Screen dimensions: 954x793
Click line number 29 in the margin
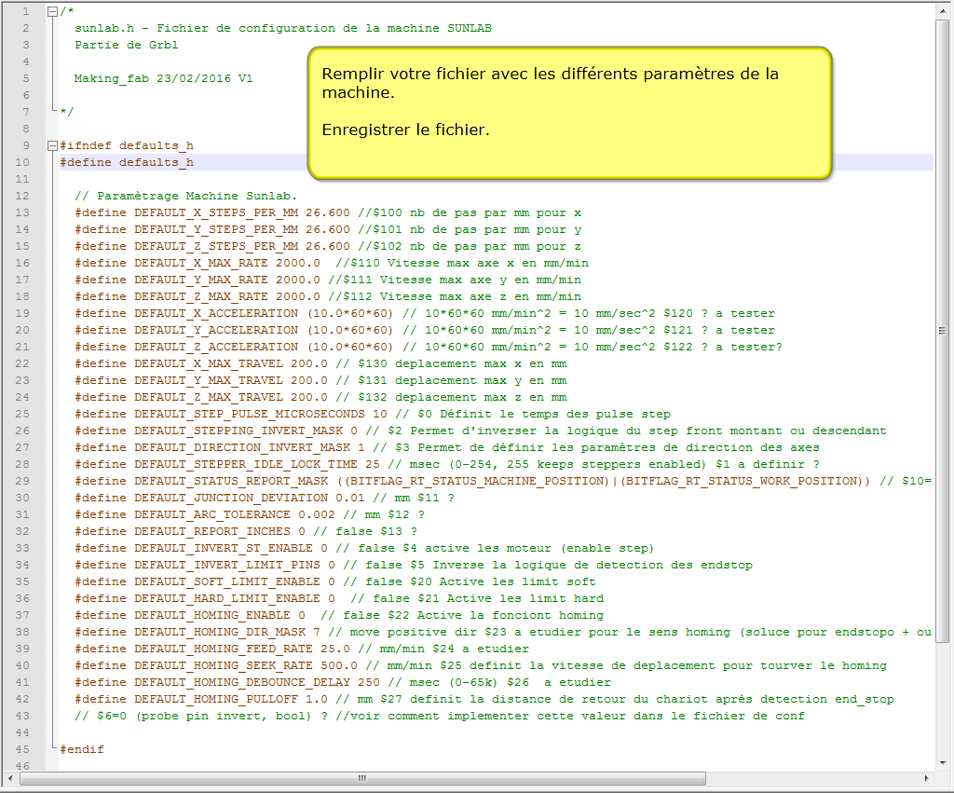(22, 482)
